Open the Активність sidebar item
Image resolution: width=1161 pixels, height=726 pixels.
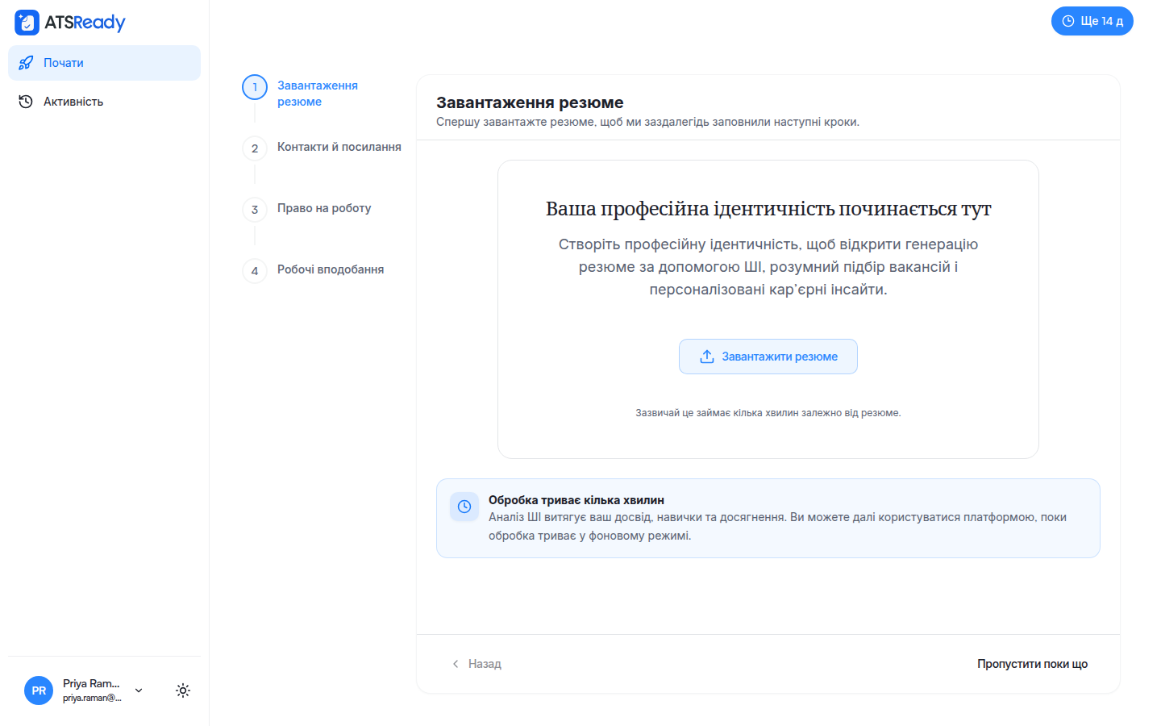coord(104,102)
